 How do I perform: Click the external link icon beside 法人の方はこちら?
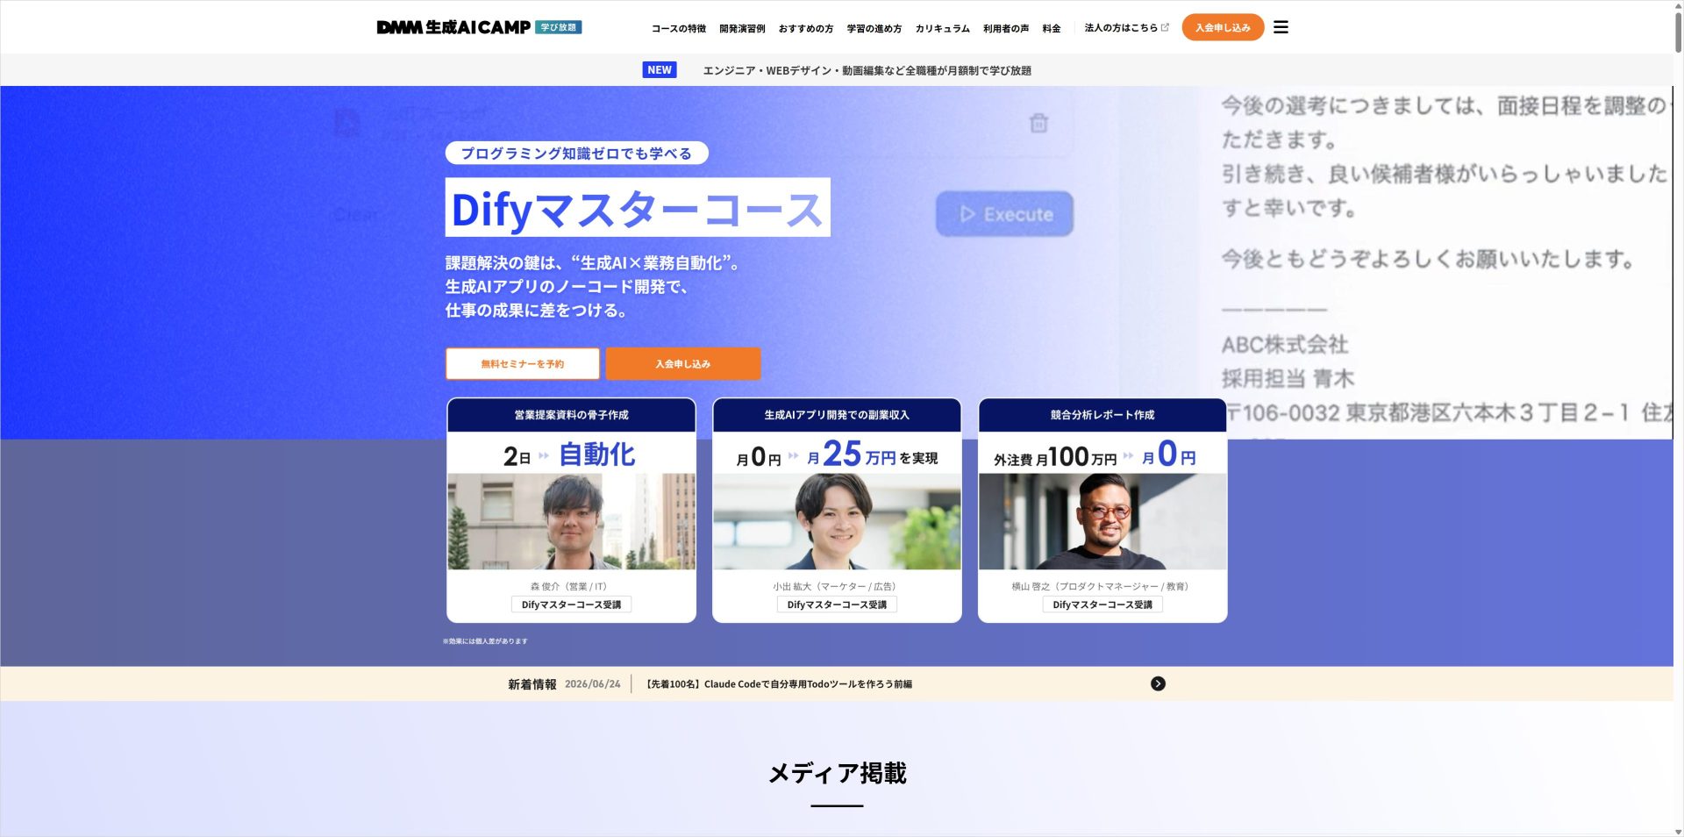point(1165,27)
